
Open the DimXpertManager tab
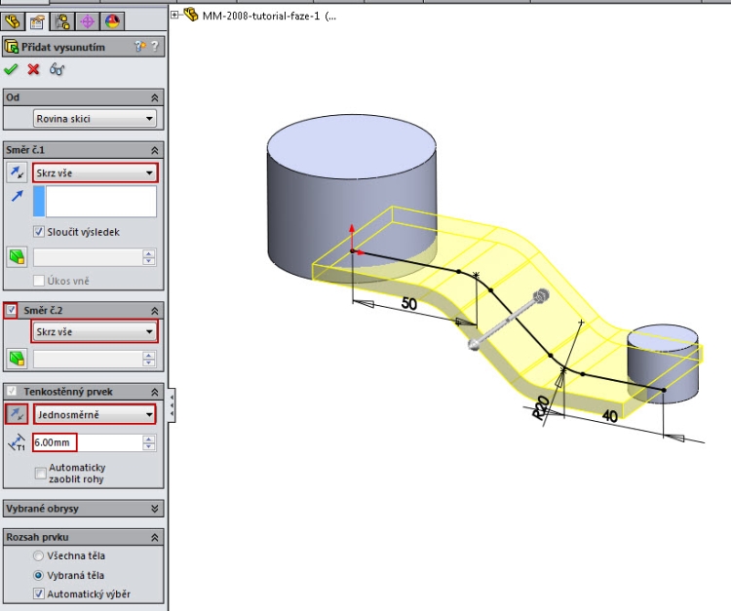point(87,21)
